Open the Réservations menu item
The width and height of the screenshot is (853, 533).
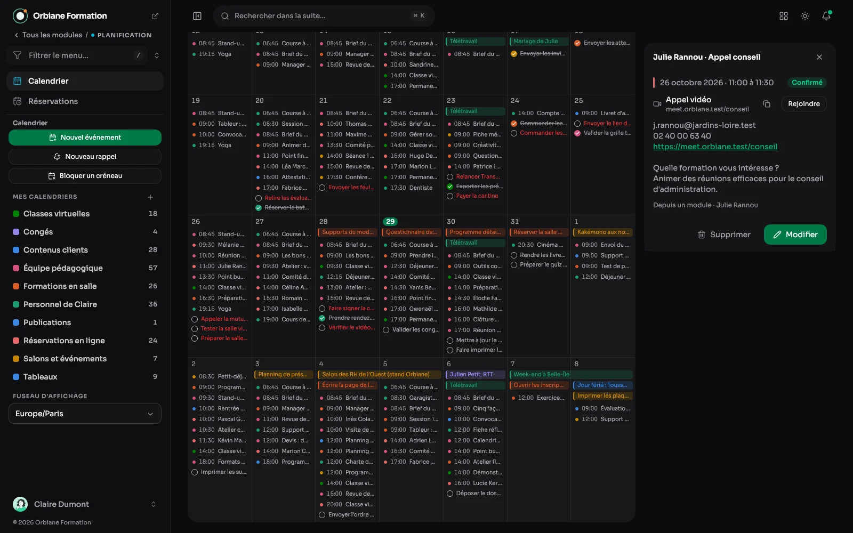[85, 101]
